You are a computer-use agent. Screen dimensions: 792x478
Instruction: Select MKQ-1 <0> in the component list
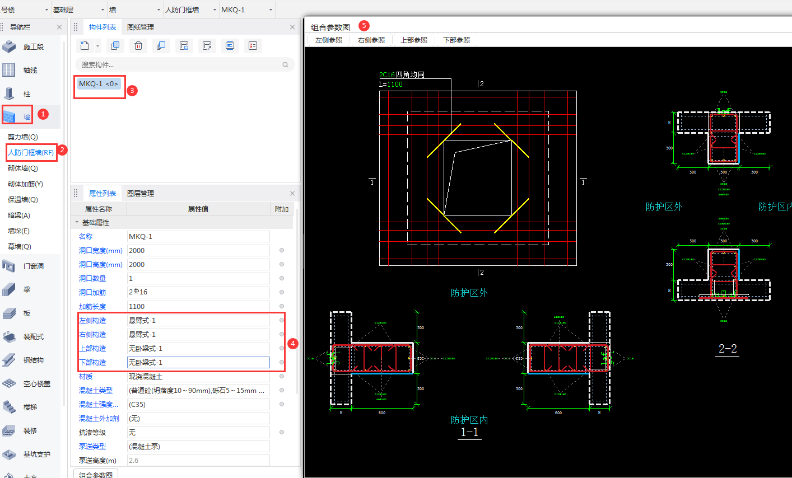click(99, 84)
